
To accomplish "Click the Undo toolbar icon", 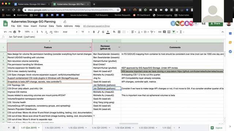I will pos(5,32).
